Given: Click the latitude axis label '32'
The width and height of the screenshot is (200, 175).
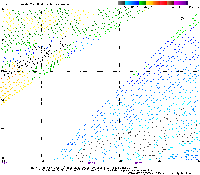Looking at the screenshot, I should click(2, 129).
